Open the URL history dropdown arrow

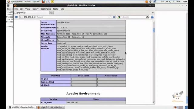[x=111, y=17]
